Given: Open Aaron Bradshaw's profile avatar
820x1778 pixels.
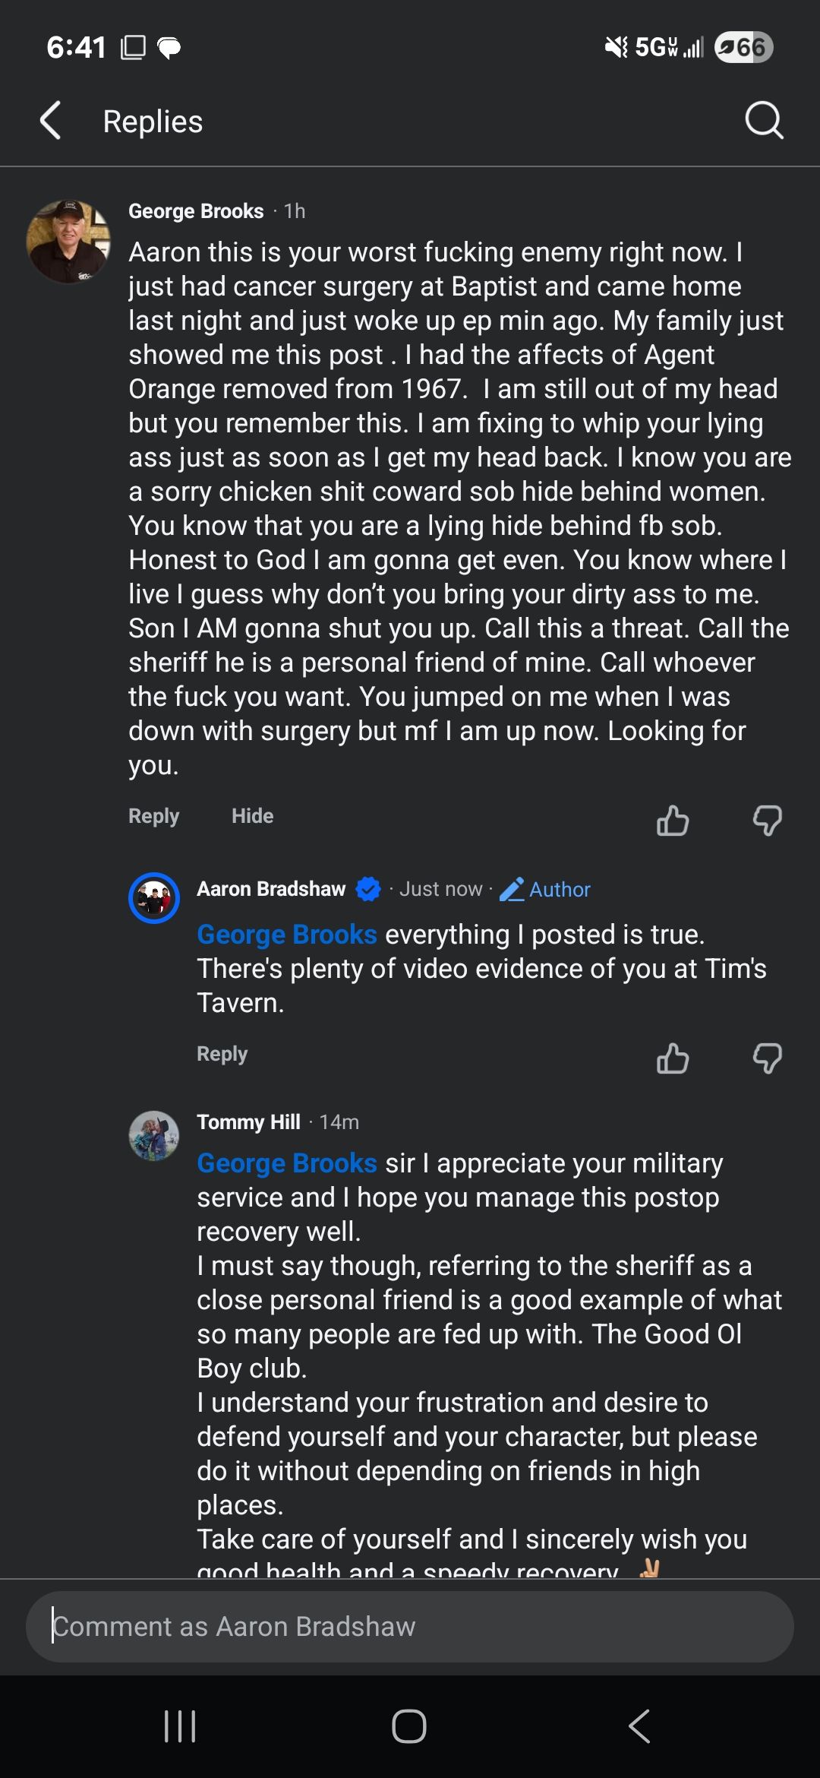Looking at the screenshot, I should [154, 898].
